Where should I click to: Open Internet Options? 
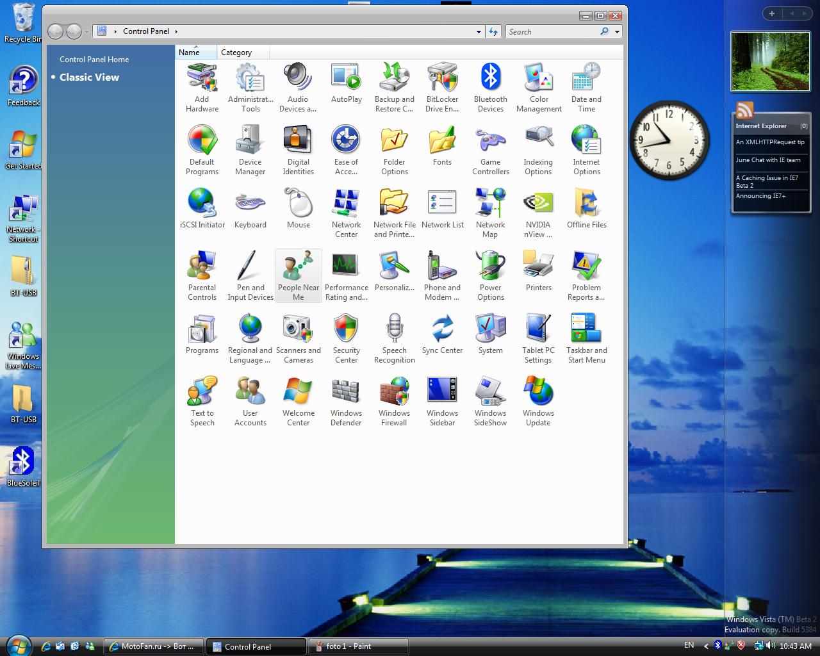click(586, 151)
